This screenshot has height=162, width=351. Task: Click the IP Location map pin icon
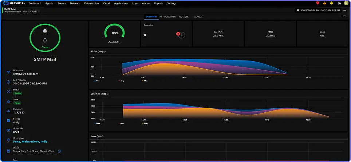tap(8, 140)
